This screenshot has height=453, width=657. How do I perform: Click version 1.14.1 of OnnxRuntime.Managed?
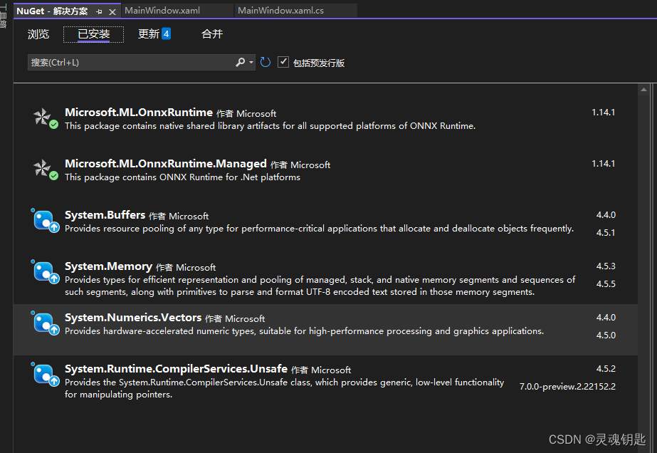[604, 164]
